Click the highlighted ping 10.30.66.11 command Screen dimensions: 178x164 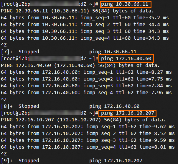click(126, 4)
